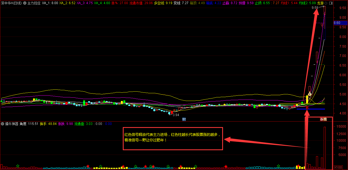Click the X100 multiplier label
The width and height of the screenshot is (348, 170).
click(x=338, y=167)
